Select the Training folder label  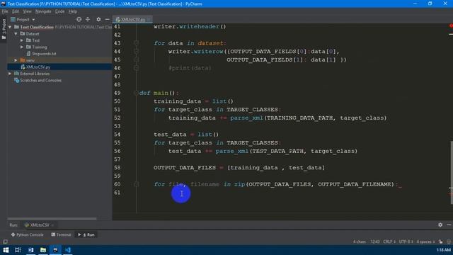click(x=40, y=47)
